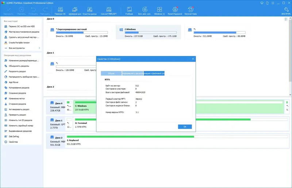Select Проверить раздел operation
Screen dimensions: 292x188
(15, 115)
